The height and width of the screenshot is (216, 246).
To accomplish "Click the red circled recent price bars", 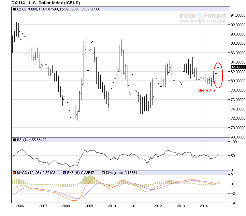I will click(218, 75).
